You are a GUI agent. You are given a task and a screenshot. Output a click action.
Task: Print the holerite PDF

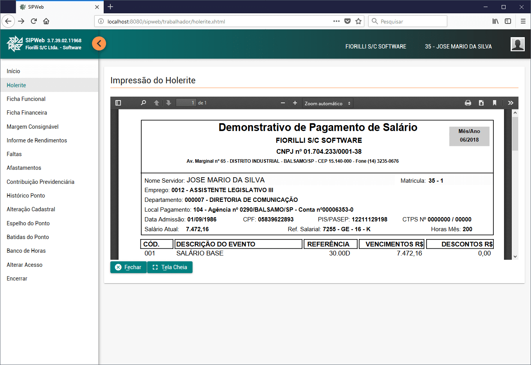coord(468,103)
